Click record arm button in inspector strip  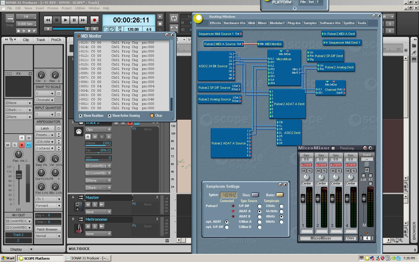click(22, 145)
